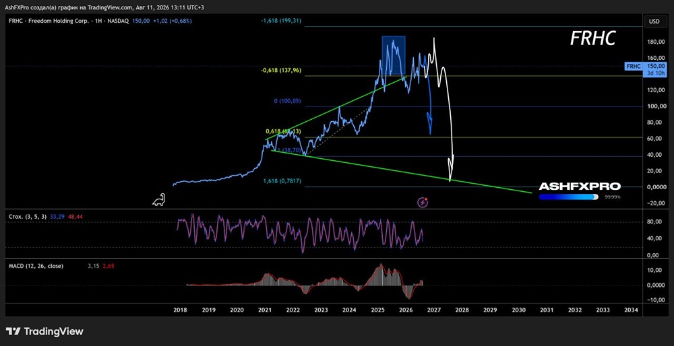Click the +1,02 (+0,68%) change value
This screenshot has height=346, width=674.
tap(174, 21)
